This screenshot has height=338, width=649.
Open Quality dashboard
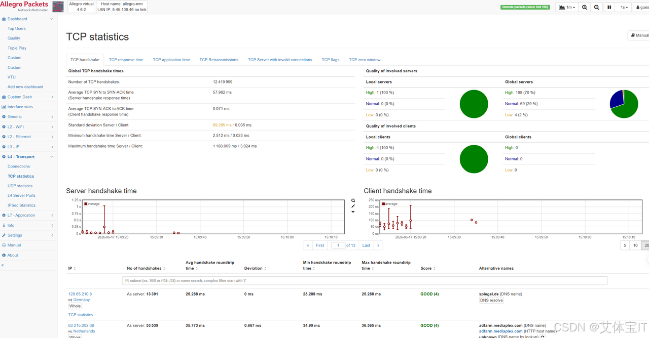14,38
